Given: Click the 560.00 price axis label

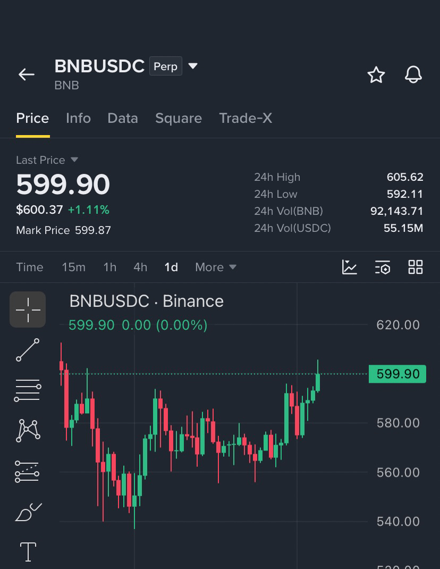Looking at the screenshot, I should pos(398,472).
